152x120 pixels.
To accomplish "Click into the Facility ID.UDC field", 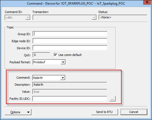I will [70, 99].
